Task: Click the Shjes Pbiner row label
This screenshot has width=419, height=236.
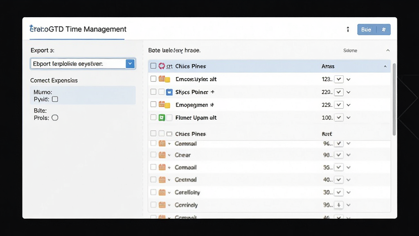Action: pyautogui.click(x=194, y=92)
